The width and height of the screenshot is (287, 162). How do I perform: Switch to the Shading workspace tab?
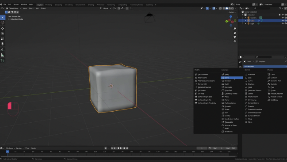tap(91, 5)
